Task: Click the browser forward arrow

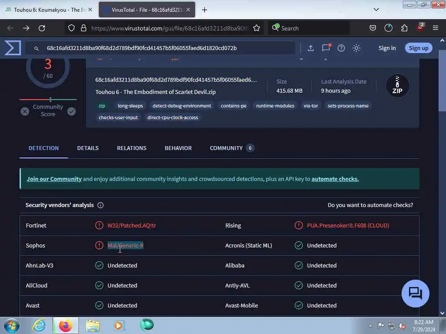Action: (x=26, y=28)
